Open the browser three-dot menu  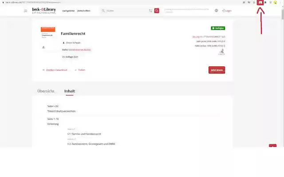[x=280, y=2]
